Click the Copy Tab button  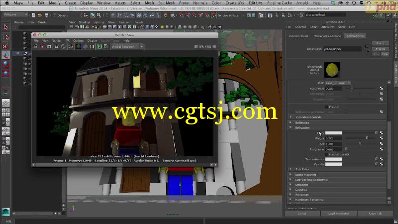coord(376,214)
